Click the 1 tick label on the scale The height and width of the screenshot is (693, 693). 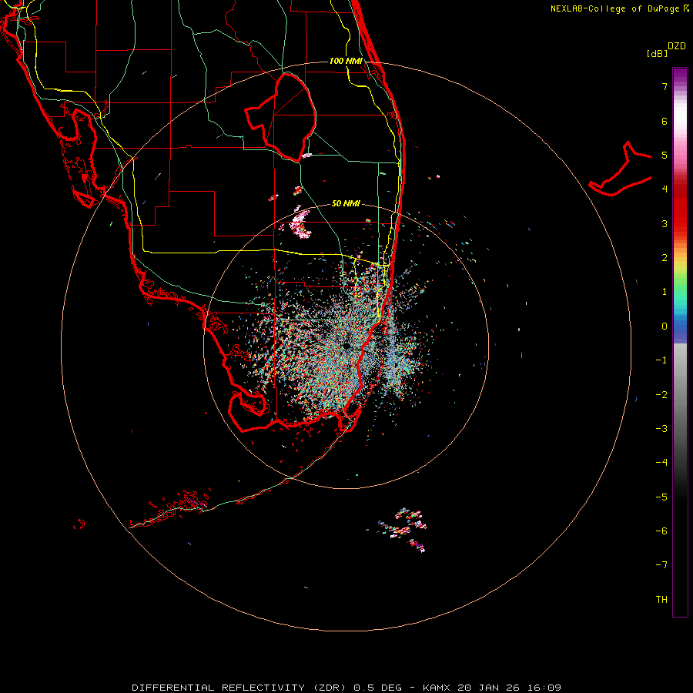(665, 292)
